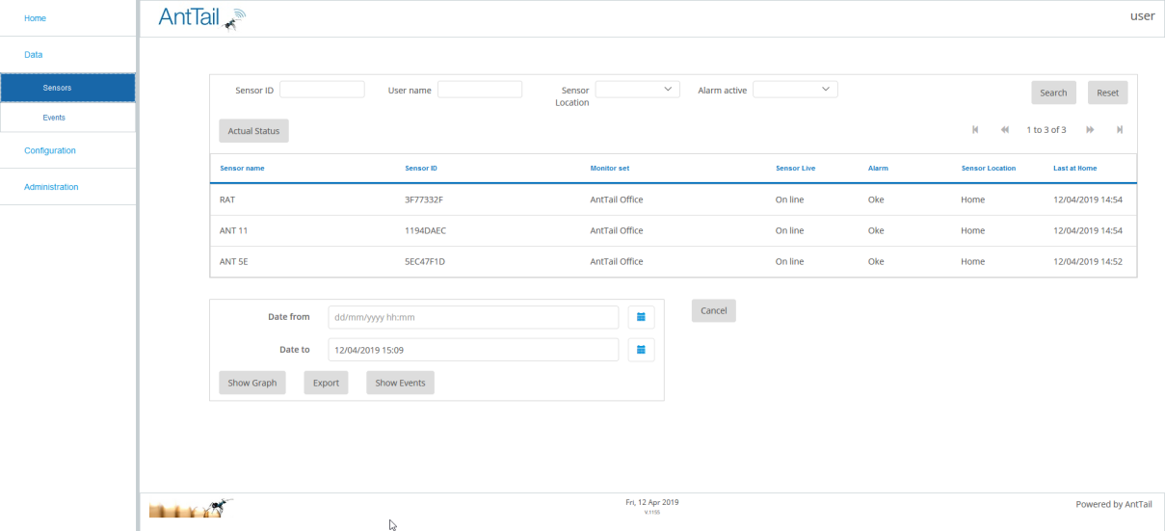The width and height of the screenshot is (1165, 531).
Task: Open calendar picker for Date from
Action: [641, 317]
